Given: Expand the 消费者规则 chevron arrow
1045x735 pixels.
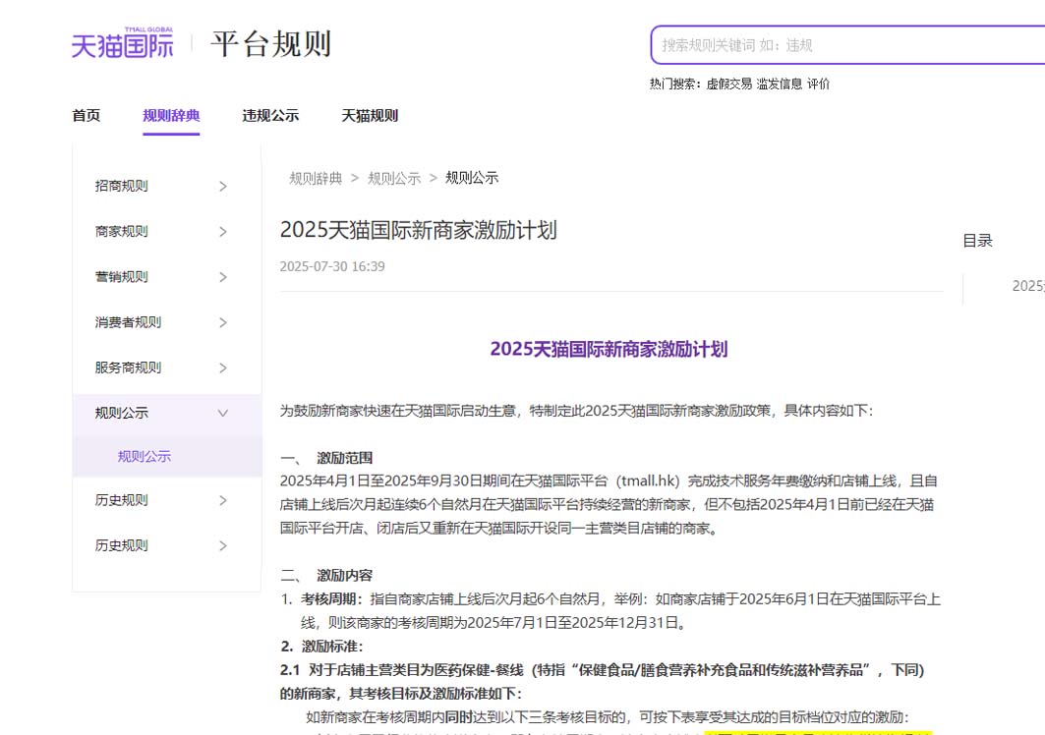Looking at the screenshot, I should pos(223,322).
